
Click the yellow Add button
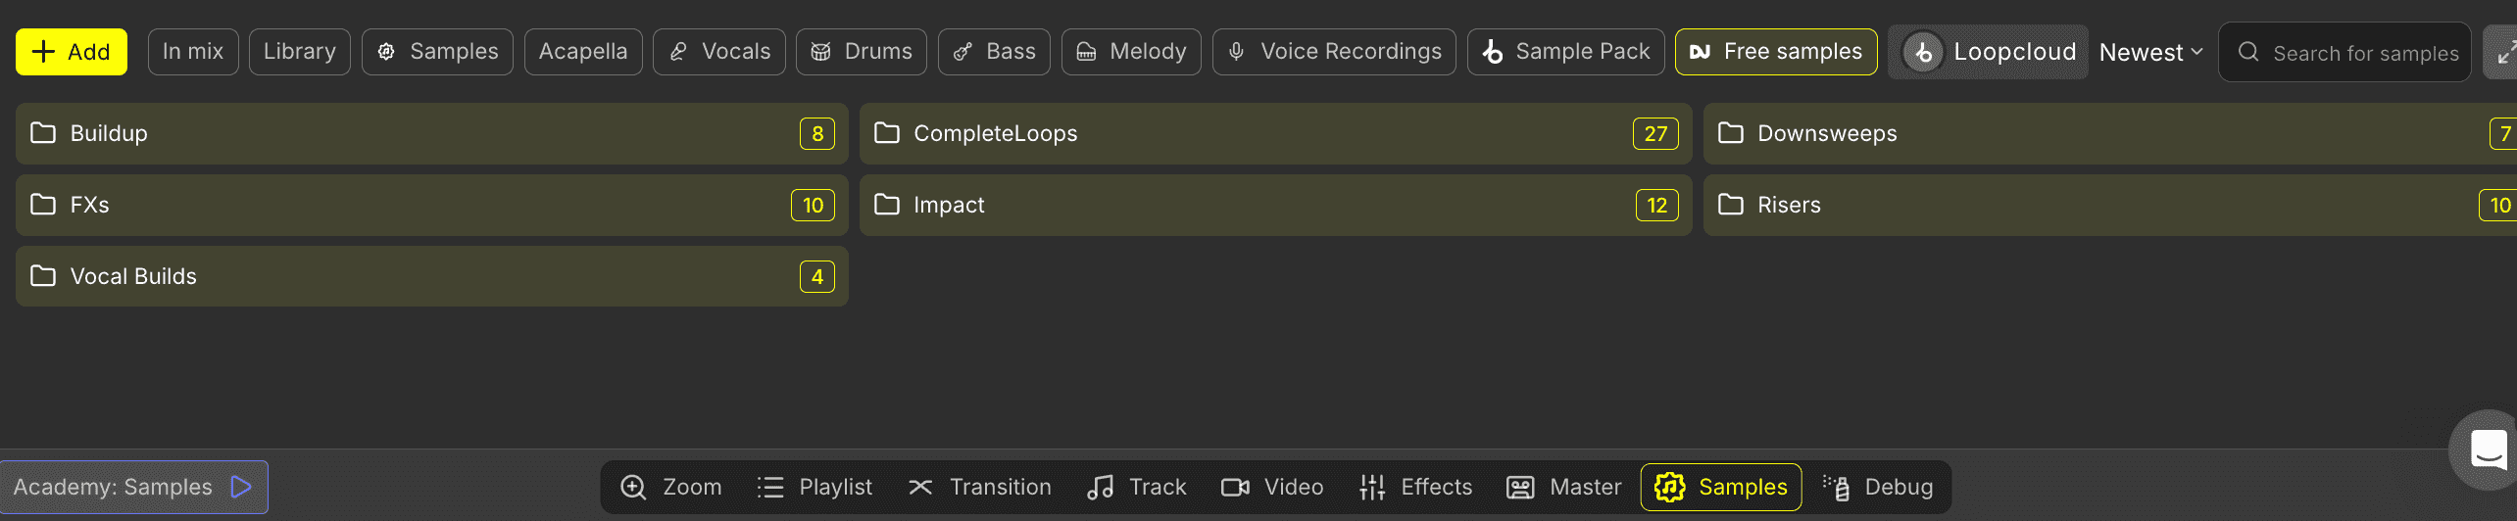pyautogui.click(x=72, y=52)
